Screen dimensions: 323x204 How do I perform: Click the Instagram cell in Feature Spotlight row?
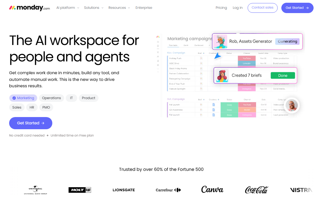247,89
